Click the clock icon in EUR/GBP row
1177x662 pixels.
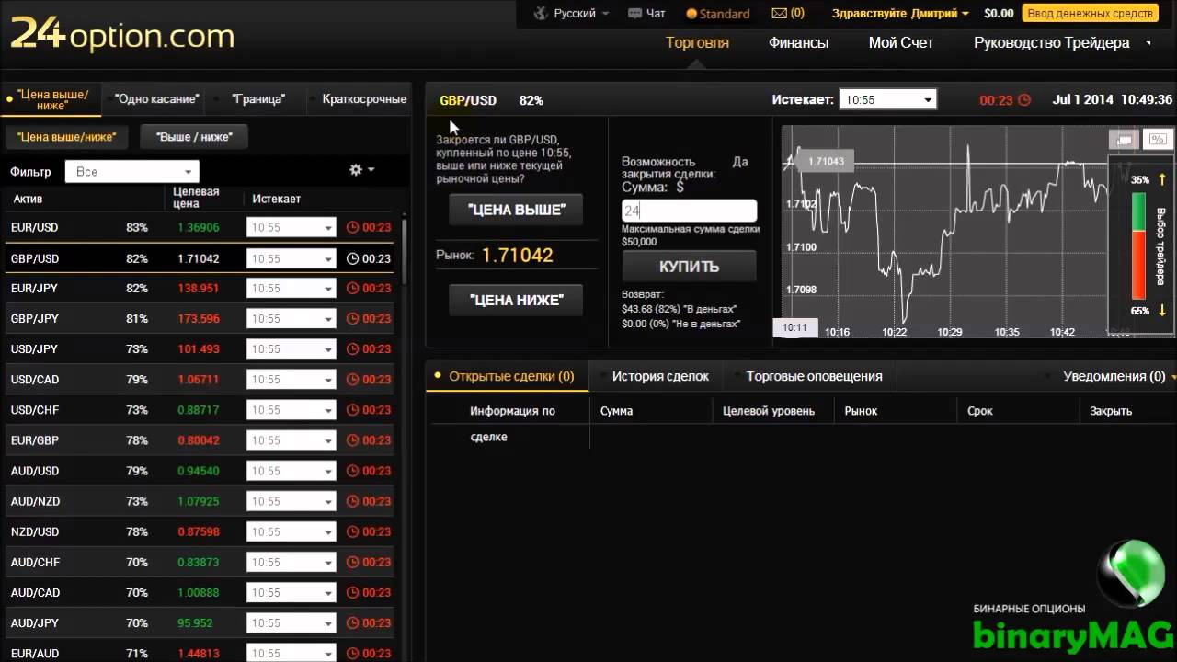coord(353,440)
